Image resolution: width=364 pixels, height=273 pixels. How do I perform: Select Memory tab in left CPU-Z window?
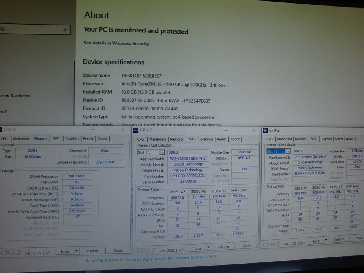(41, 138)
